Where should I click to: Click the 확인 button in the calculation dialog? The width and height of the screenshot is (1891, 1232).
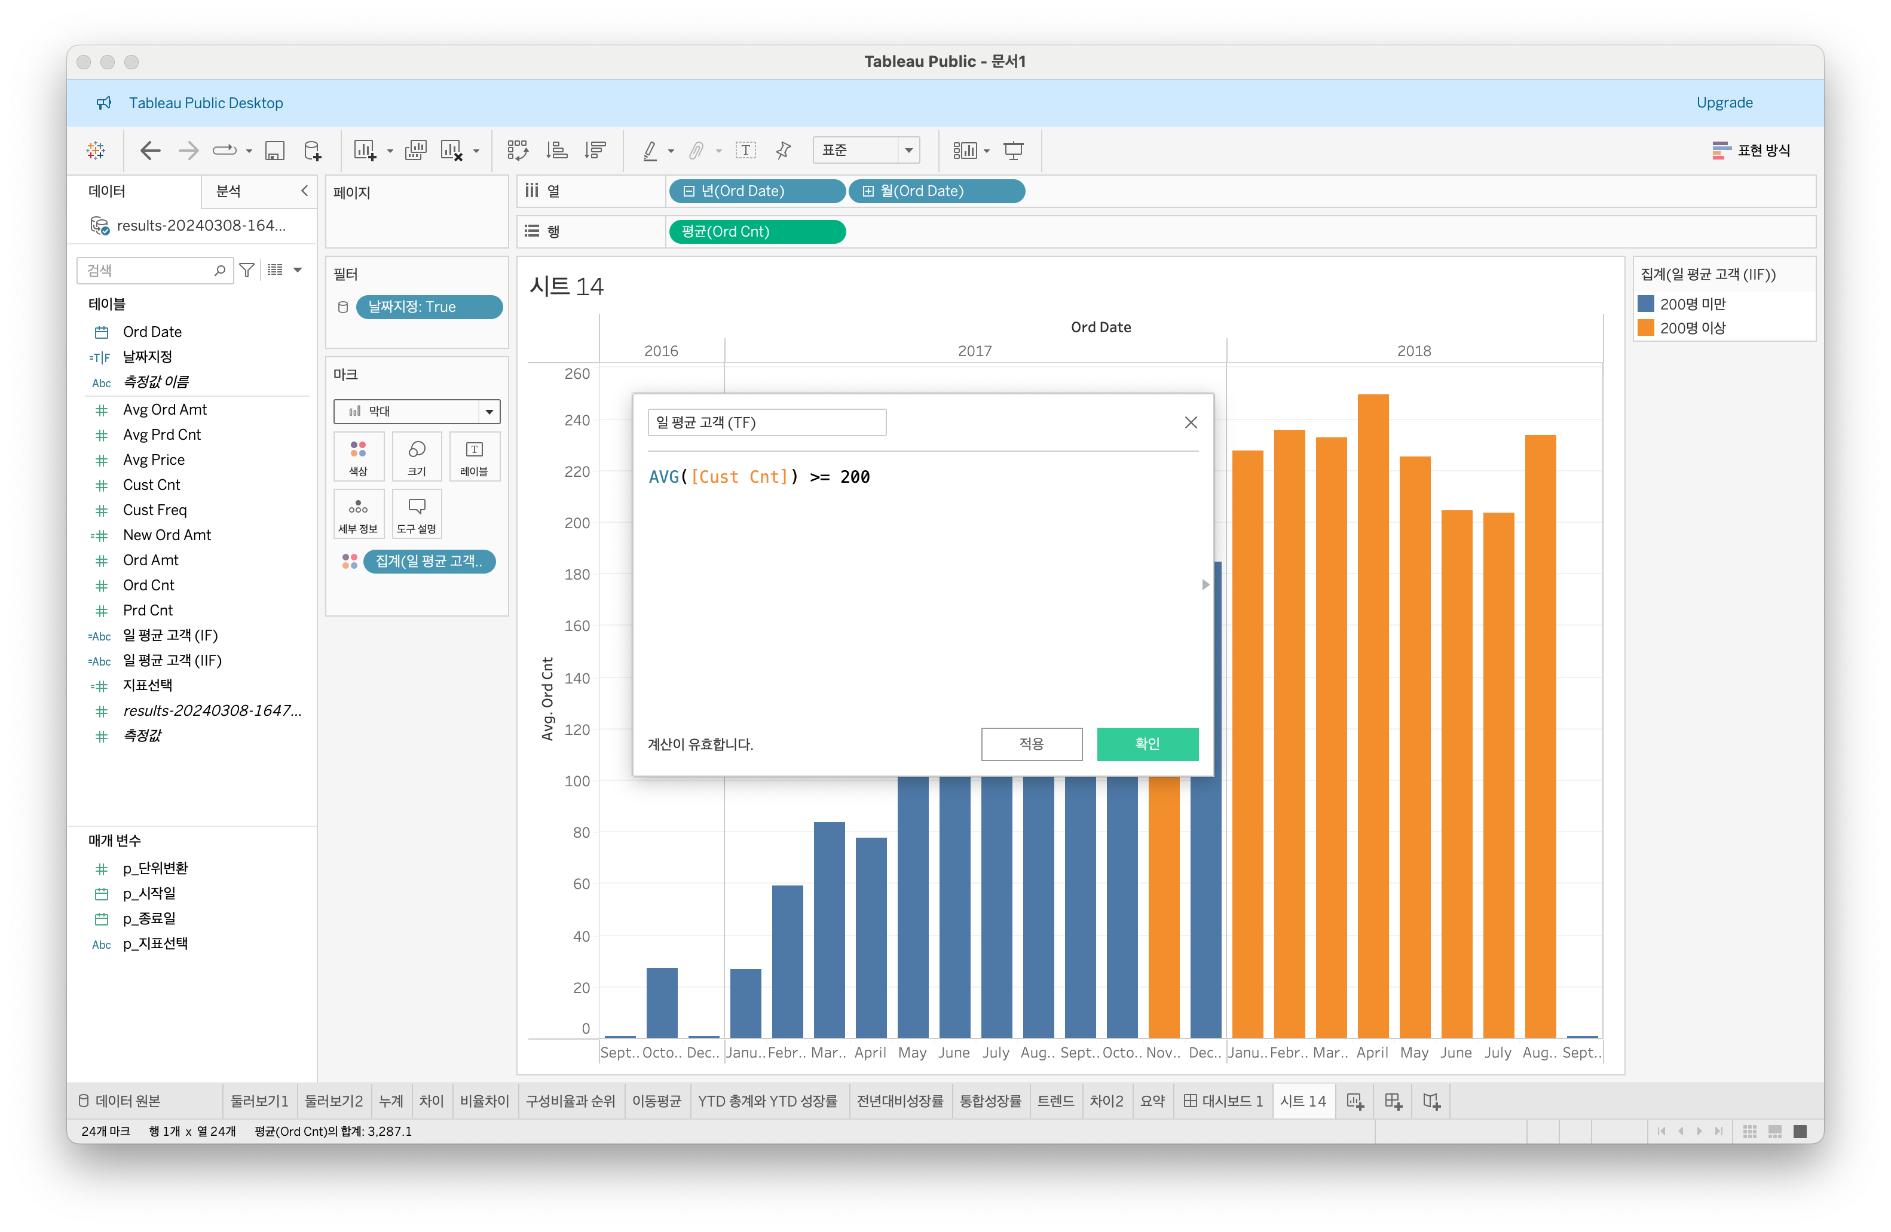click(1146, 743)
